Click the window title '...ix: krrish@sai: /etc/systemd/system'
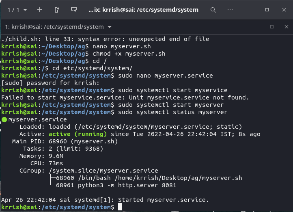The image size is (293, 212). [143, 10]
